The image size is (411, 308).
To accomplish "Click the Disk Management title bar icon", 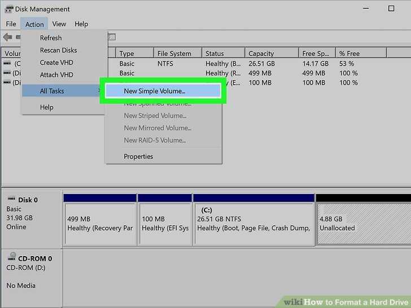I will pos(8,9).
